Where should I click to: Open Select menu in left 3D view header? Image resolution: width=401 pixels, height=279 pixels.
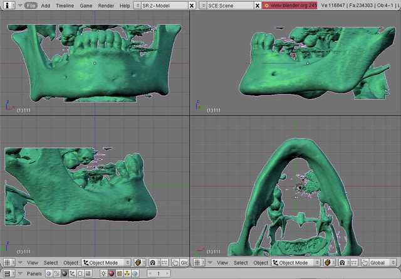pos(51,263)
